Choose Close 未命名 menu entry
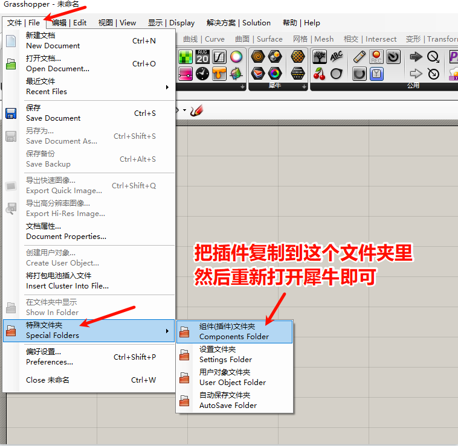The image size is (458, 446). (x=89, y=380)
